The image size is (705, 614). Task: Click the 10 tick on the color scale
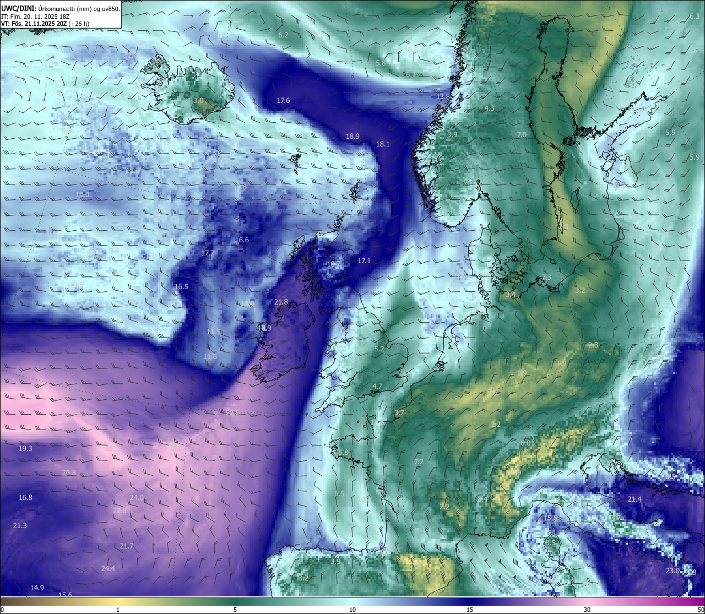(352, 610)
